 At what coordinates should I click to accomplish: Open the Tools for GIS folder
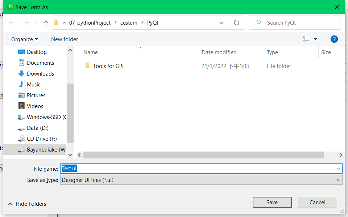tap(108, 66)
